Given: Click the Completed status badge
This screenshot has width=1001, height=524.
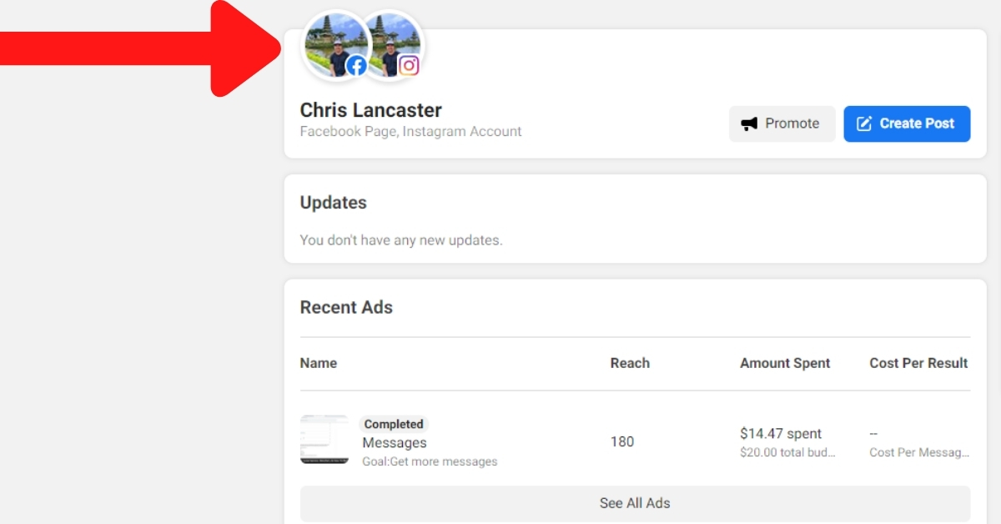Looking at the screenshot, I should 394,424.
